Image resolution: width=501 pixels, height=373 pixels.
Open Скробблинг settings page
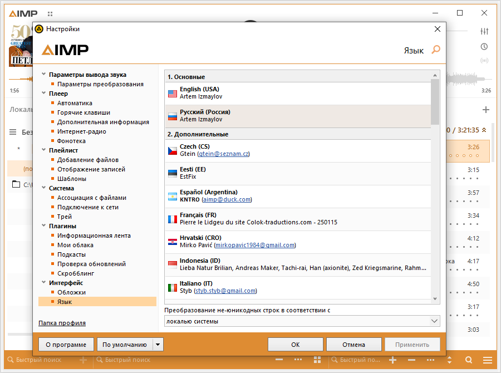pyautogui.click(x=76, y=273)
